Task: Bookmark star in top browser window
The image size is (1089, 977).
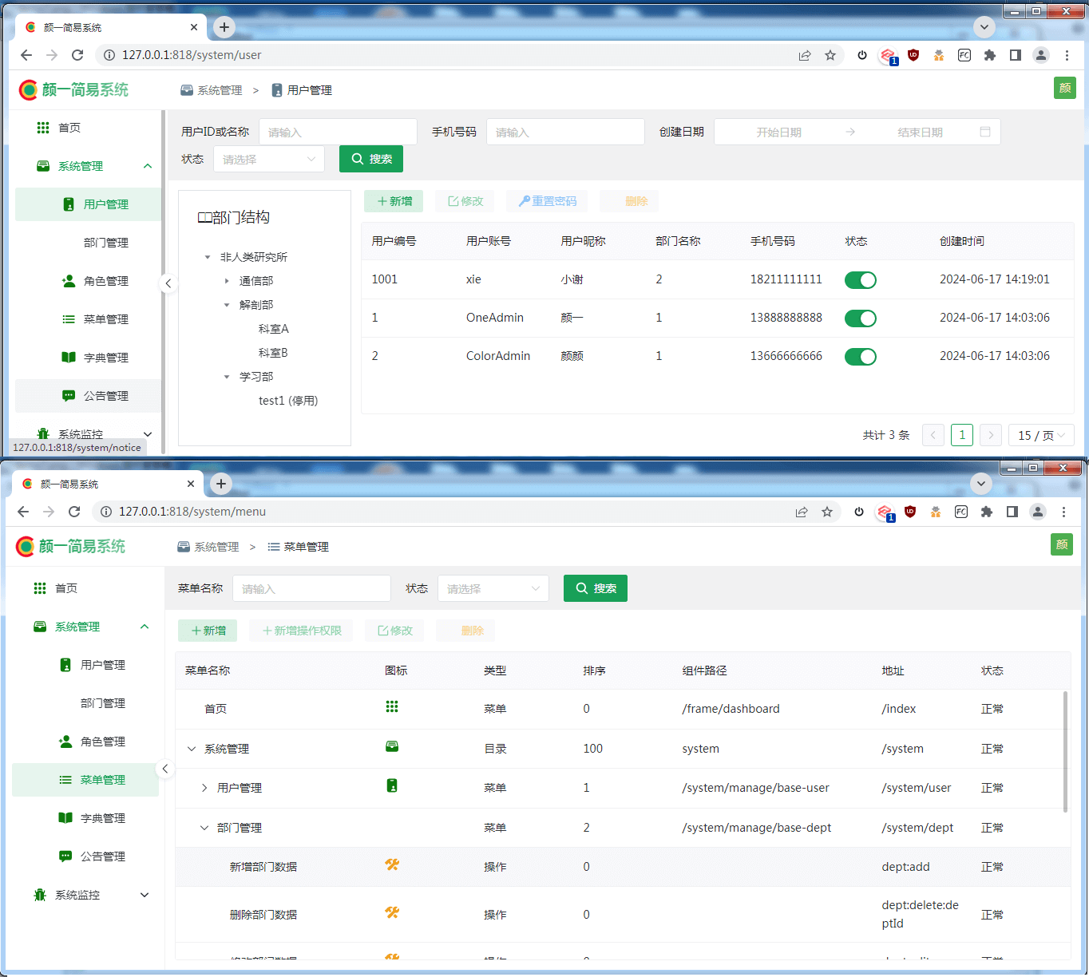Action: (830, 55)
